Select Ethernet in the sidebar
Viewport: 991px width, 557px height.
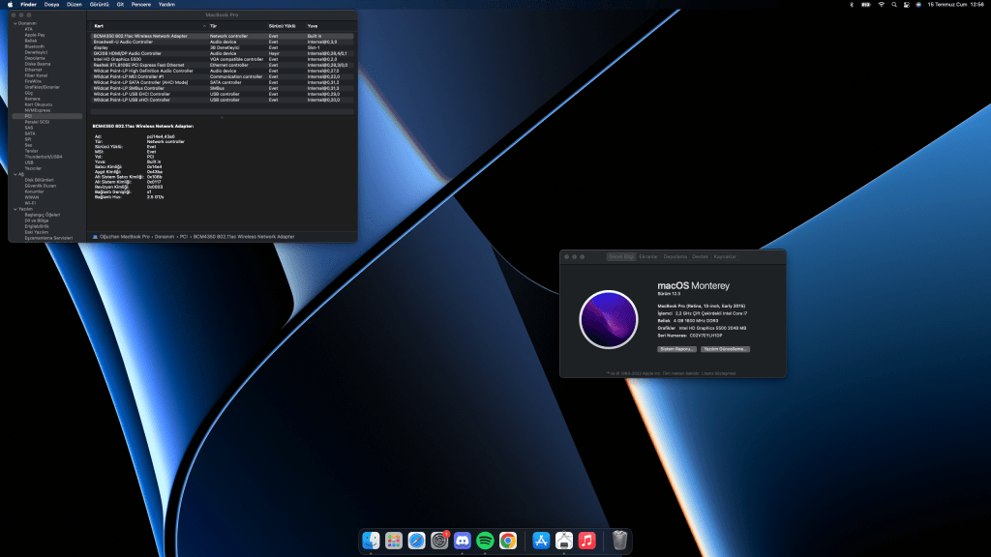[34, 70]
